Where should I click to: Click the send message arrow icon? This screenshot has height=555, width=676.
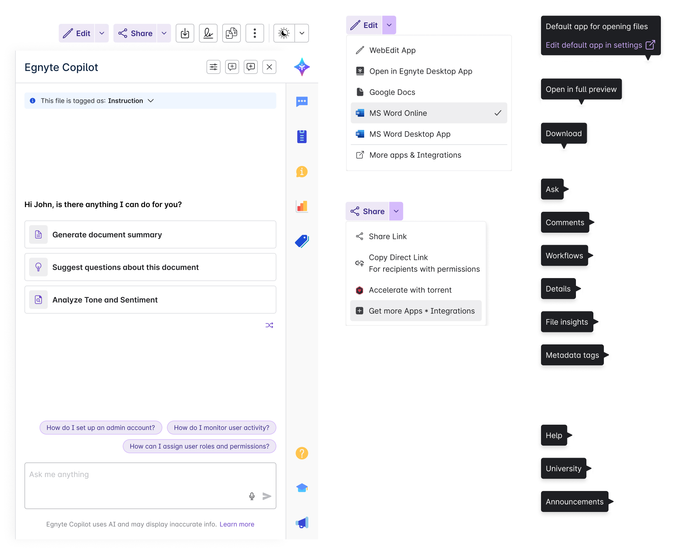(x=267, y=496)
